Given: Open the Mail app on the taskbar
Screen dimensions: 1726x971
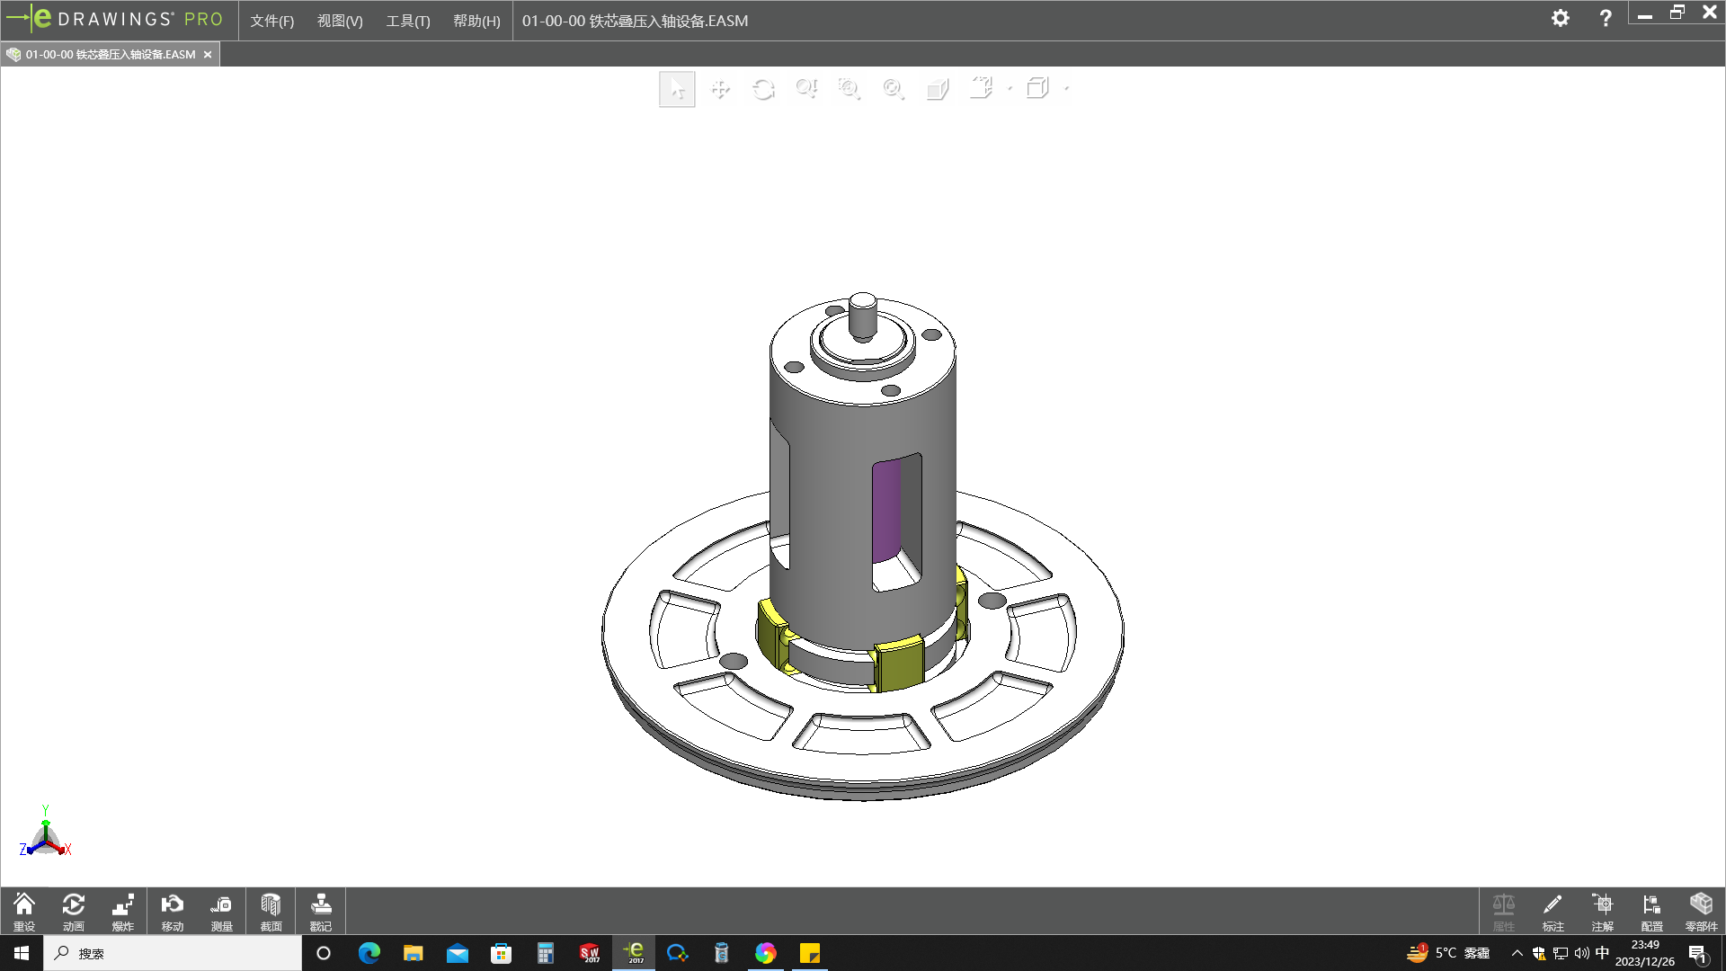Looking at the screenshot, I should 457,953.
